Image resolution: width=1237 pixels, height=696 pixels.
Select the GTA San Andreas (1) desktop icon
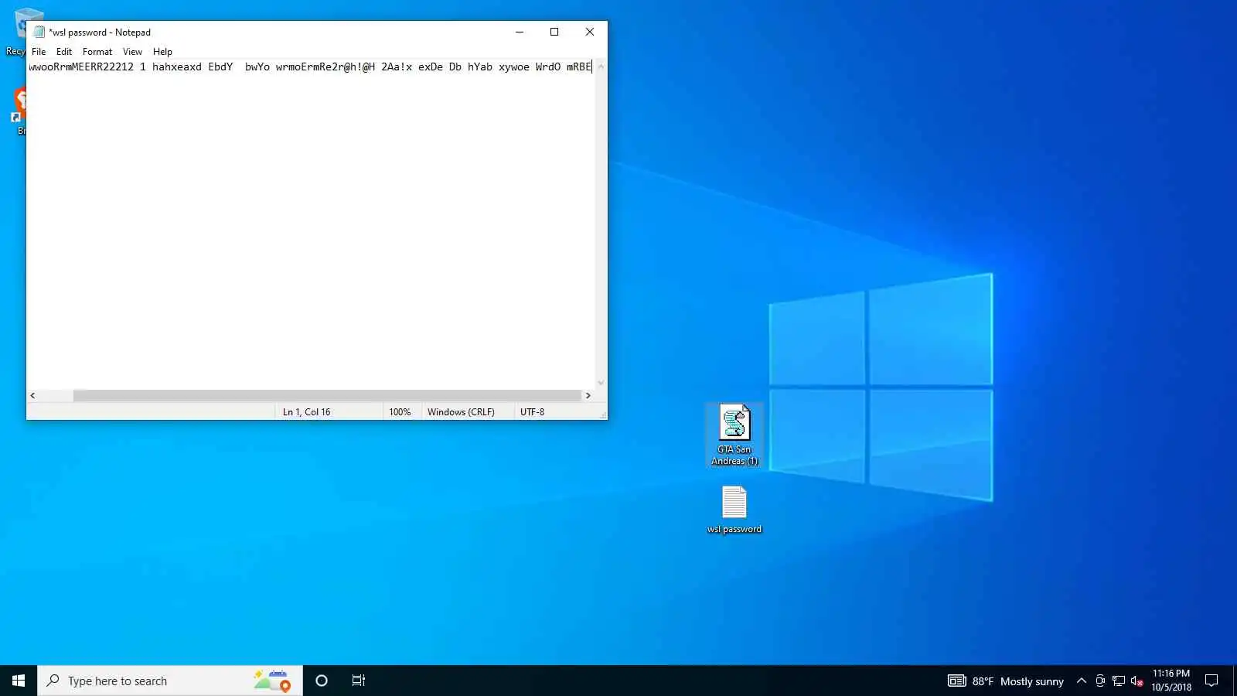(734, 435)
